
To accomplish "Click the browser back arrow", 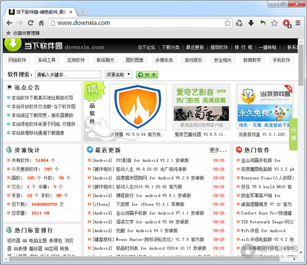I will [x=9, y=23].
